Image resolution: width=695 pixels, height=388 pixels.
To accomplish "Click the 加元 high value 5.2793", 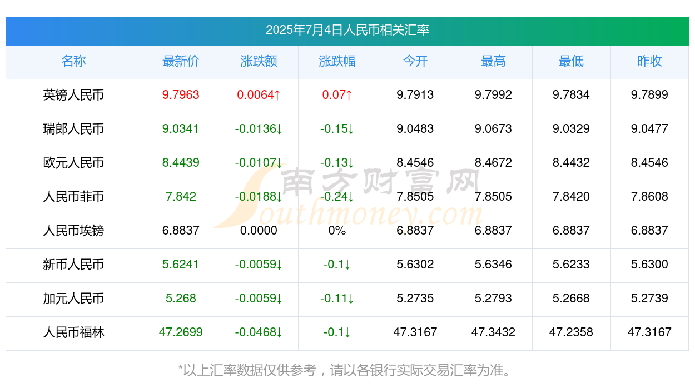I will tap(493, 299).
